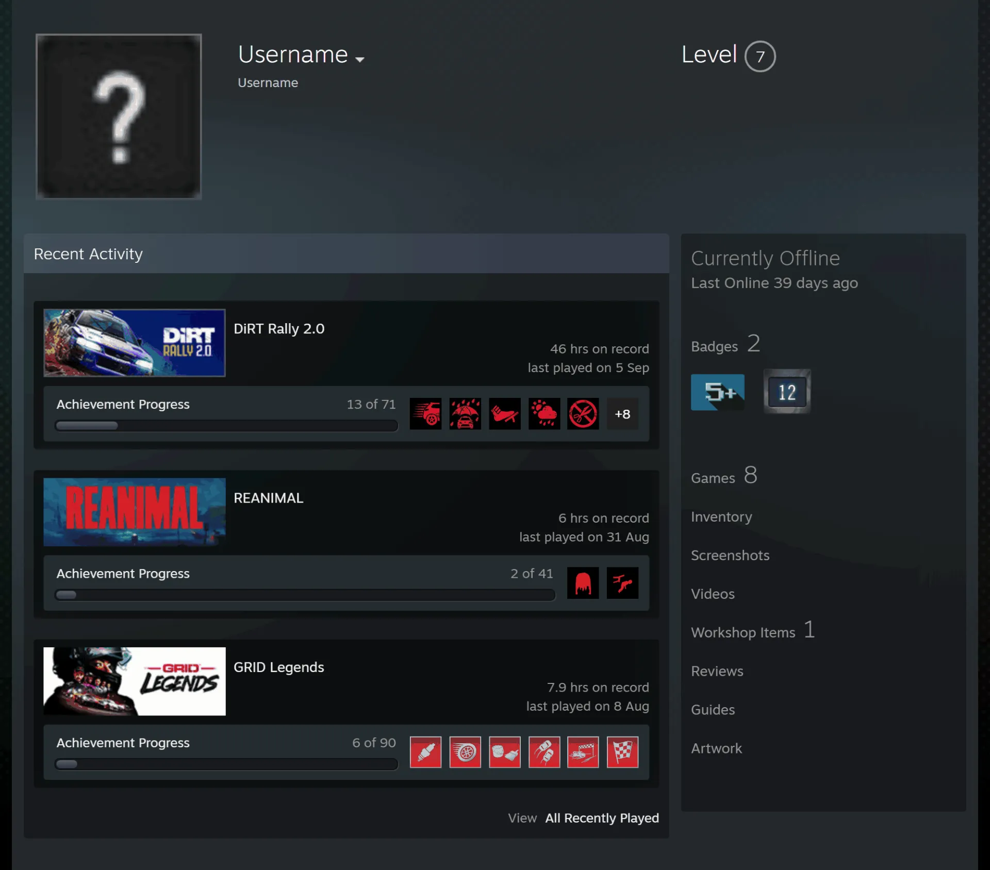Open the GRID Legends third achievement with cars icon

(x=504, y=752)
